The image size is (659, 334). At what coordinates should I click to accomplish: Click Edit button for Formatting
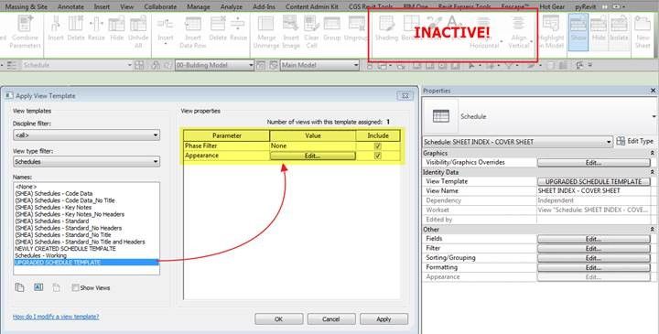[593, 267]
